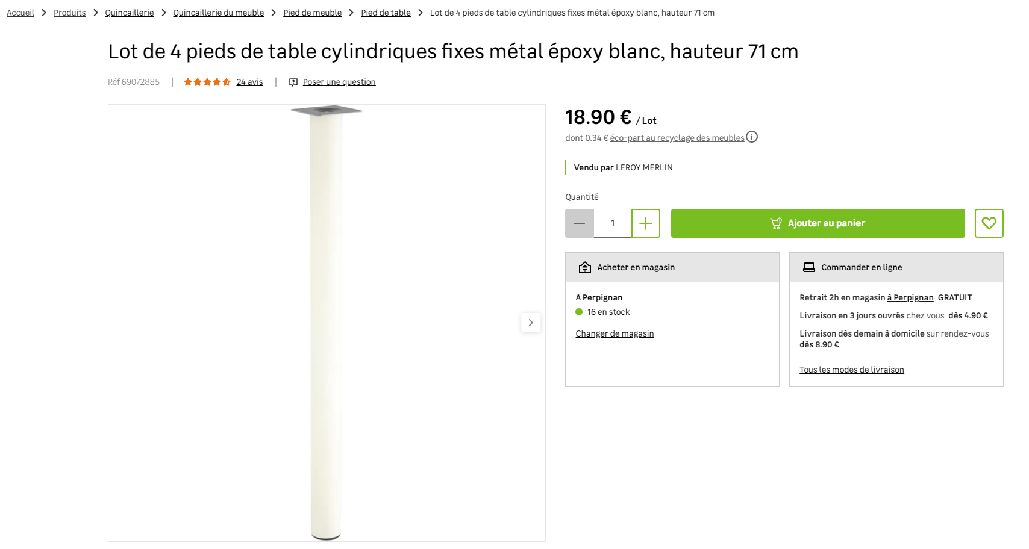
Task: Click the quantity input field
Action: tap(613, 223)
